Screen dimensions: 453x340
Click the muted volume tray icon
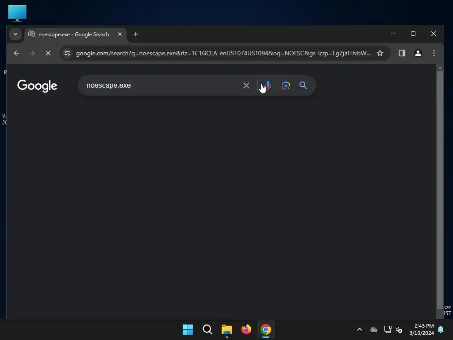tap(399, 329)
